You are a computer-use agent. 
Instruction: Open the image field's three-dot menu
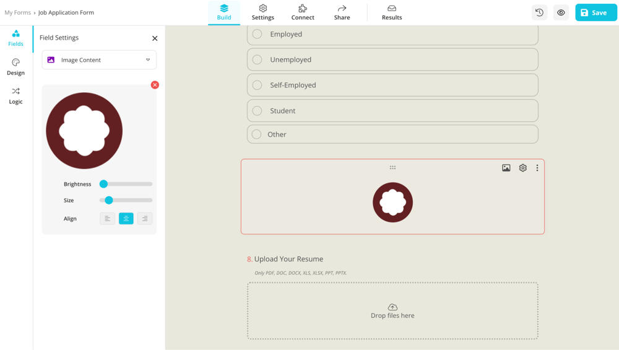(537, 168)
